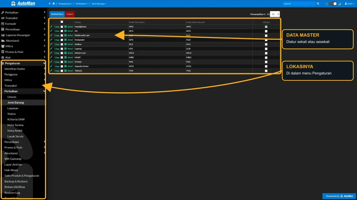Tick the row checkbox for Handphone
Image resolution: width=357 pixels, height=200 pixels.
(62, 27)
